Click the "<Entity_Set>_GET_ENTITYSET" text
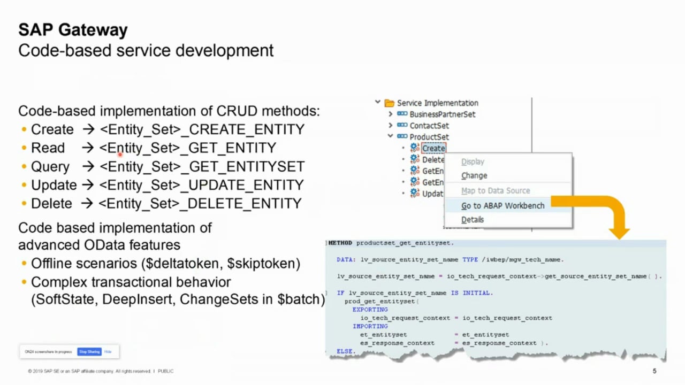 point(202,166)
